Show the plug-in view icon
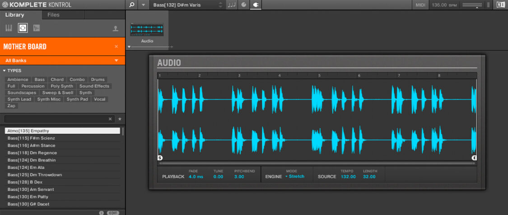This screenshot has height=215, width=508. point(256,5)
